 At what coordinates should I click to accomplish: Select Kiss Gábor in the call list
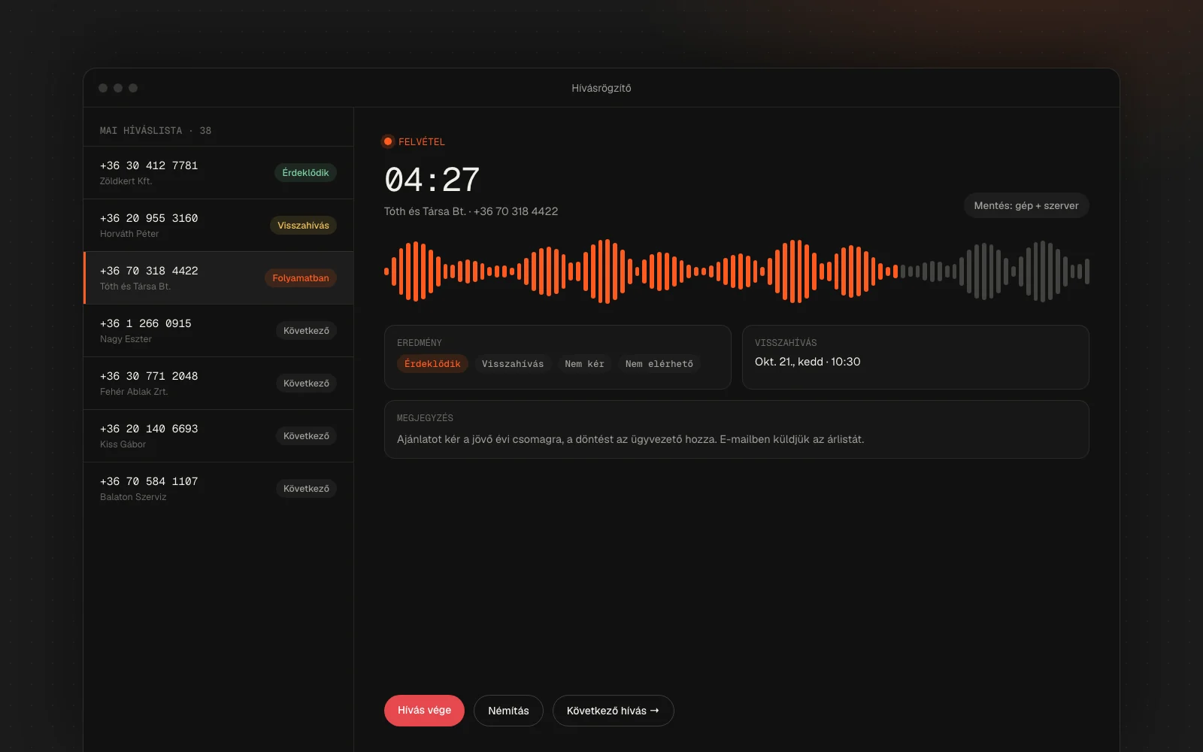point(218,436)
